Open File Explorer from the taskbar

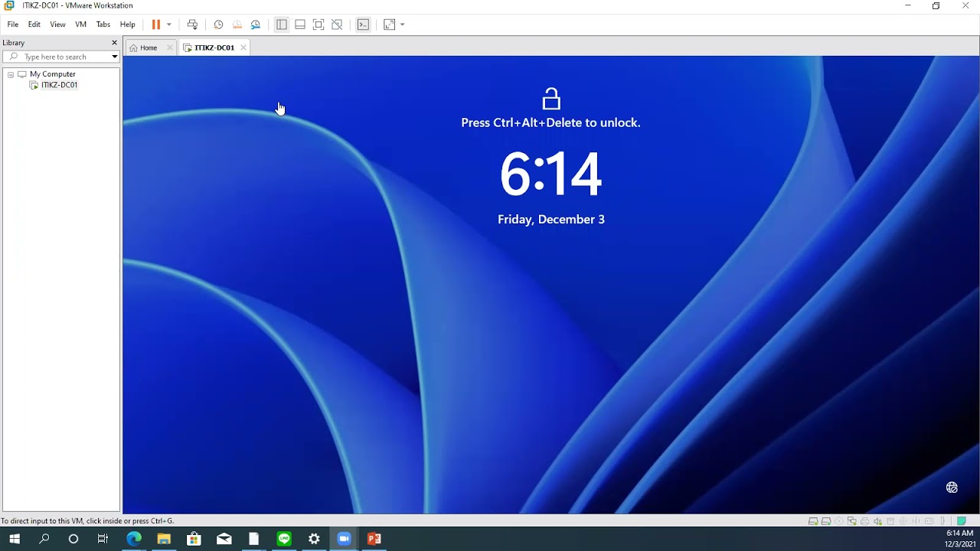tap(164, 539)
